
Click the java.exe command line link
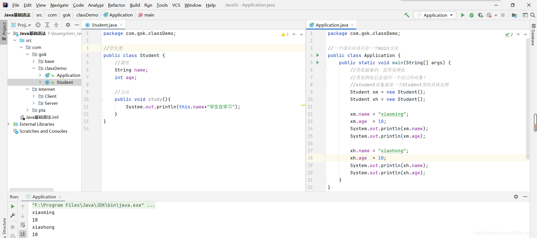[x=93, y=205]
